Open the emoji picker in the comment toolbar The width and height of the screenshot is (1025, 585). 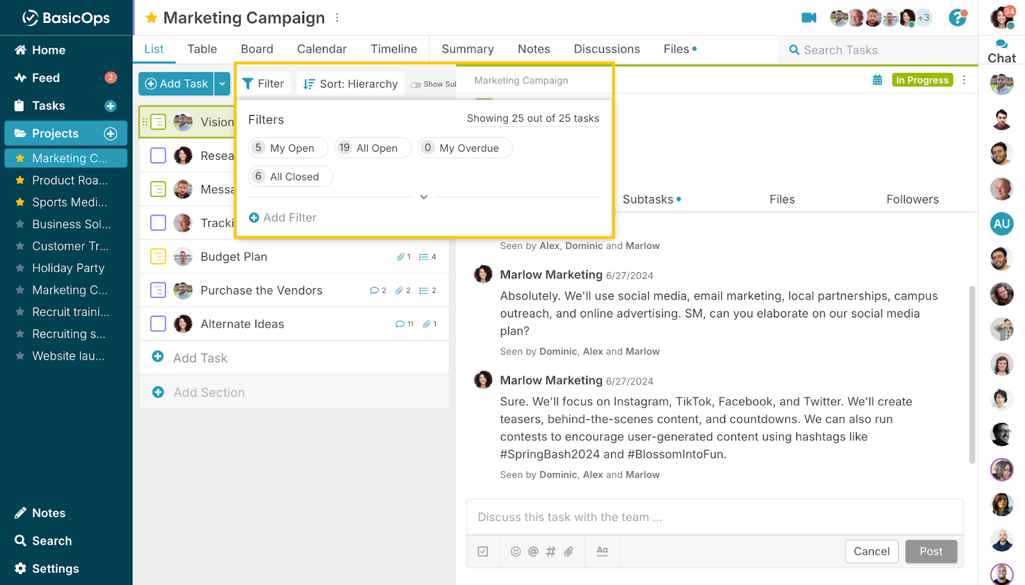[516, 551]
